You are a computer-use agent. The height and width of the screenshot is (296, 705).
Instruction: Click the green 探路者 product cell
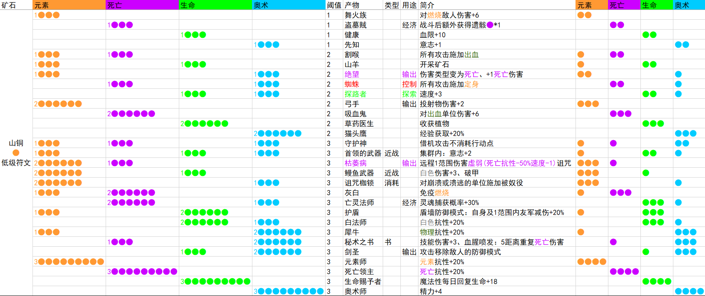coord(363,94)
